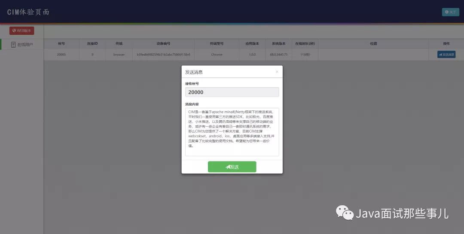Click the 1.0.0 app version cell
The height and width of the screenshot is (234, 464).
pyautogui.click(x=252, y=55)
